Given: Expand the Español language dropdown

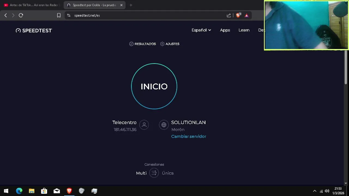Looking at the screenshot, I should pyautogui.click(x=201, y=30).
